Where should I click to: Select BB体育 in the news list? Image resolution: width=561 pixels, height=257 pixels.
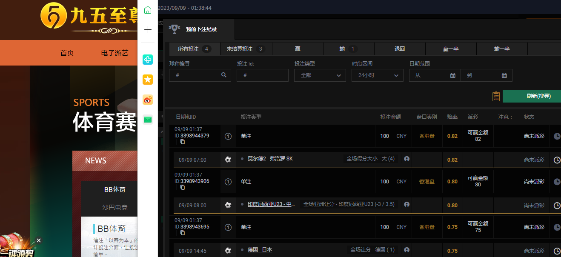tap(115, 189)
